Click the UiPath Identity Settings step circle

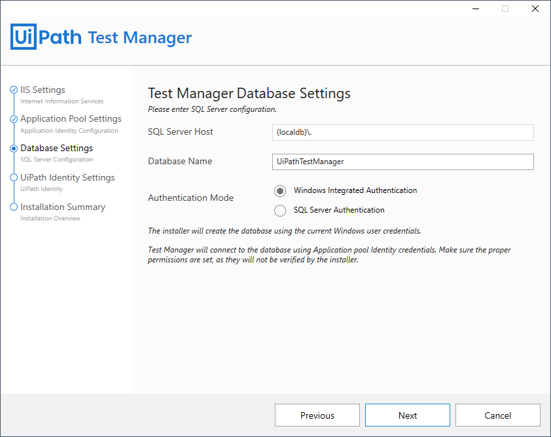click(x=14, y=178)
